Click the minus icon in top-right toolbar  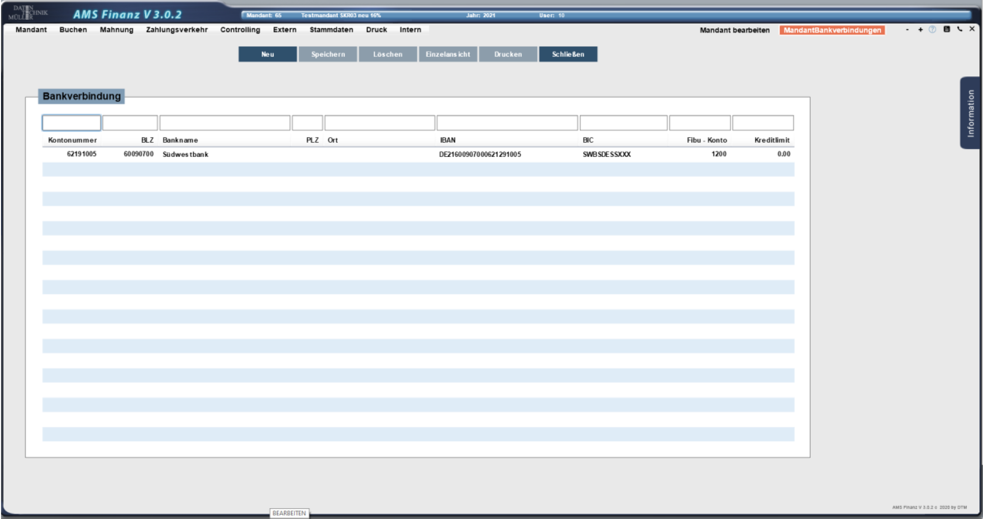pyautogui.click(x=907, y=30)
